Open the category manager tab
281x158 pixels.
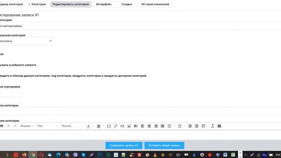click(x=12, y=4)
